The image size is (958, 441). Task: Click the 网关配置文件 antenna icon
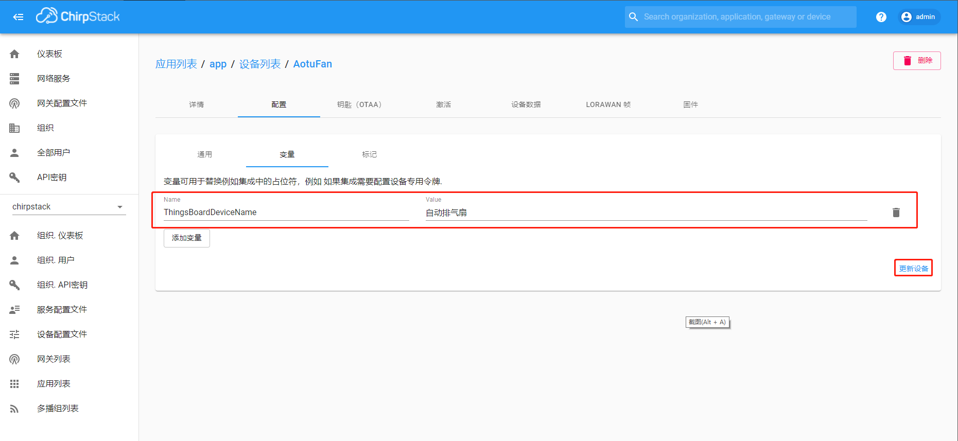(14, 103)
